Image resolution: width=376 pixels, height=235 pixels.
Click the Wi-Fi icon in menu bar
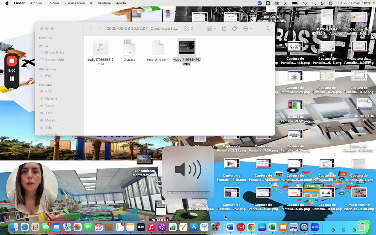tap(305, 3)
